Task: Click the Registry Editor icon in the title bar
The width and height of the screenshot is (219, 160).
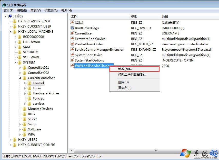Action: 4,4
